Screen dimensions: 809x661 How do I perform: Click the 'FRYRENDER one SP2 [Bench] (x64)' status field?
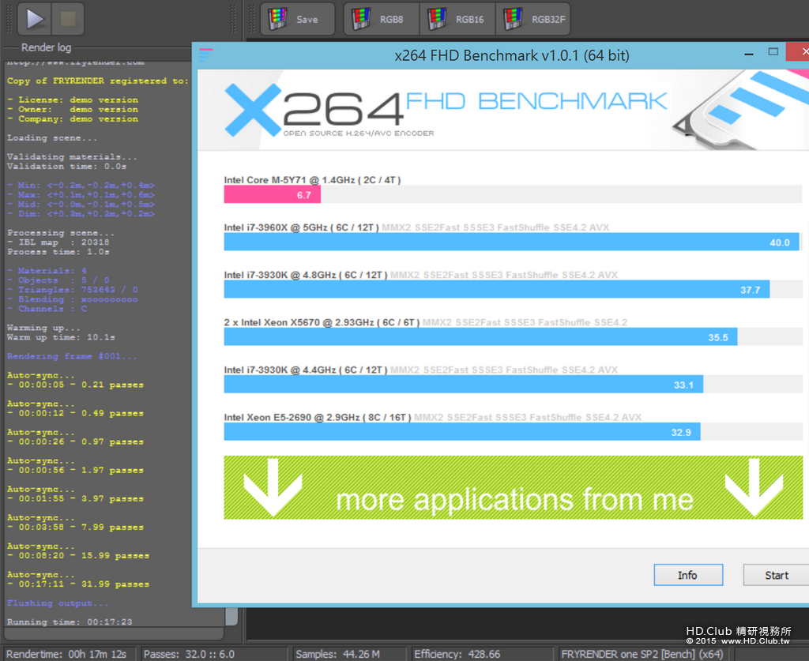pyautogui.click(x=642, y=654)
